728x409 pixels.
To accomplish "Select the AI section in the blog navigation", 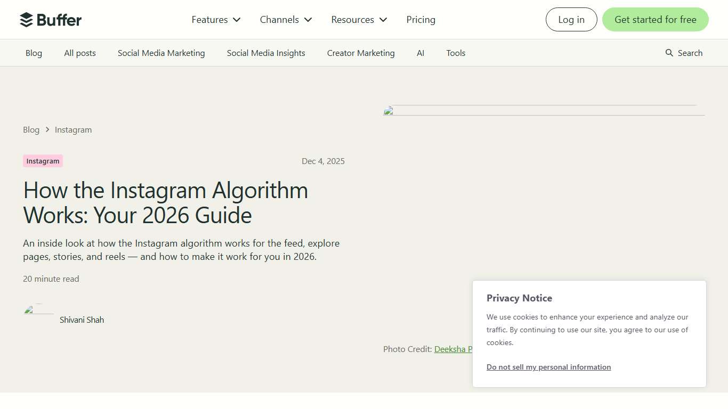I will 420,53.
